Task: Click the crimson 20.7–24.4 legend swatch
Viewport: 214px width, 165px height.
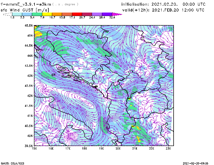Action: [87, 14]
